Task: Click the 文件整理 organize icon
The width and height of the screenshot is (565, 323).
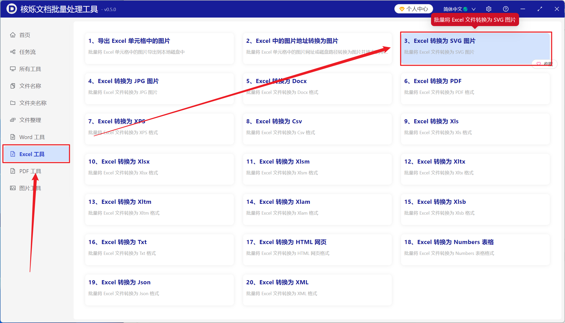Action: [13, 120]
